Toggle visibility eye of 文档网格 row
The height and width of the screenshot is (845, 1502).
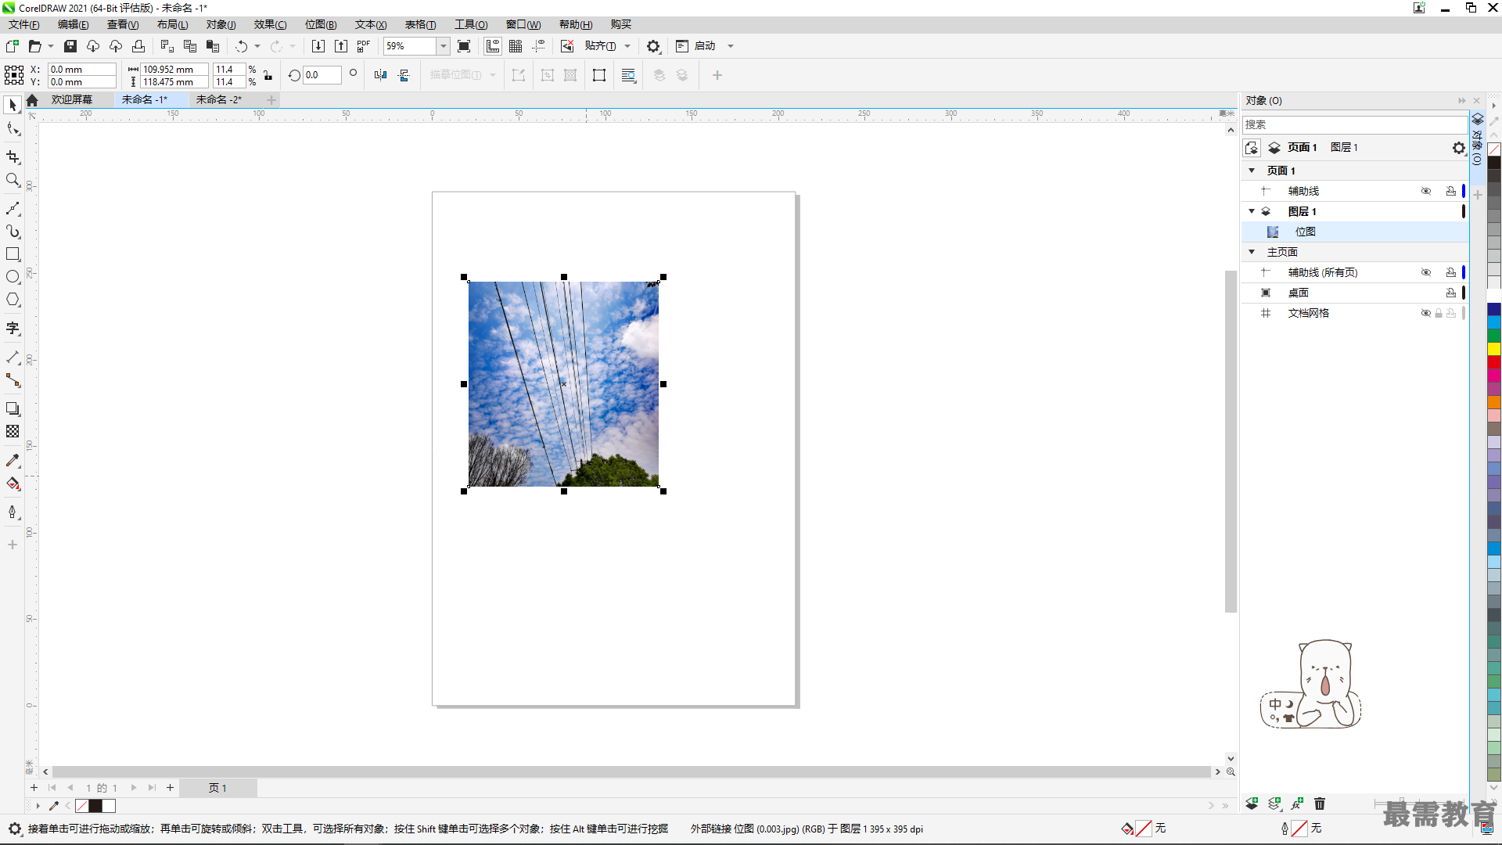[x=1425, y=313]
